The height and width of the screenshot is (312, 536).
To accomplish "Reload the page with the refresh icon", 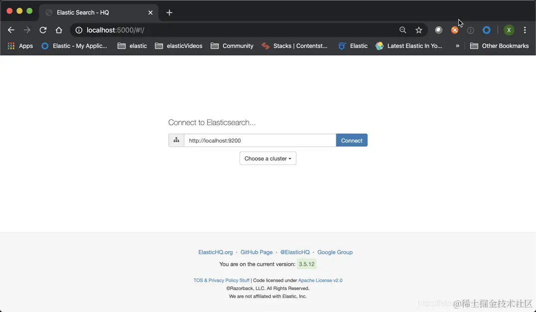I will point(43,30).
